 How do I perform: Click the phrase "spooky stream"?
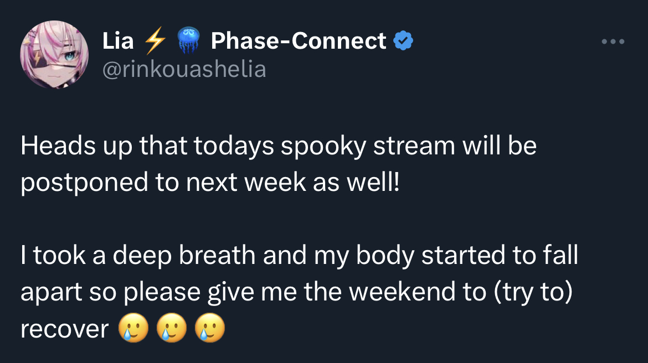tap(368, 147)
